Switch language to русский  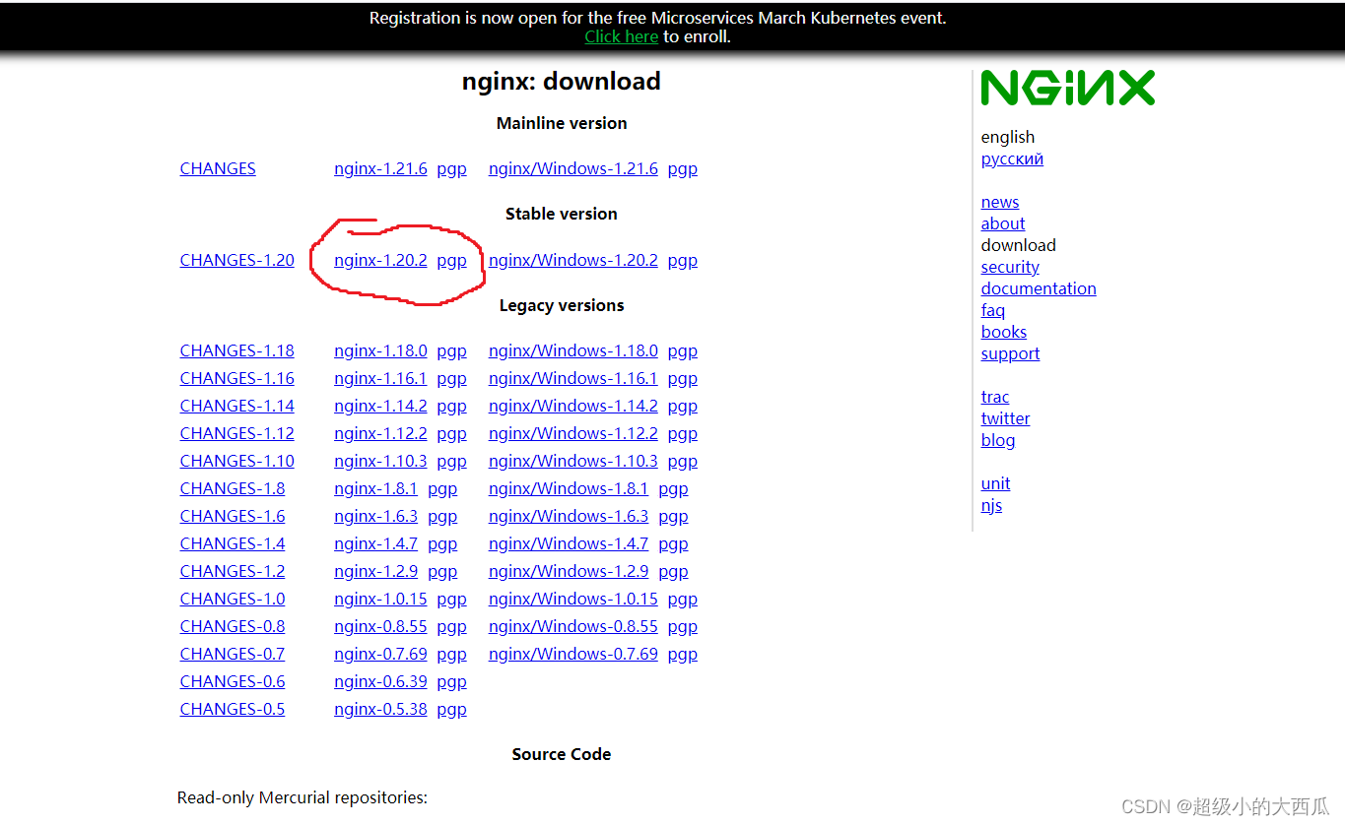(x=1012, y=159)
